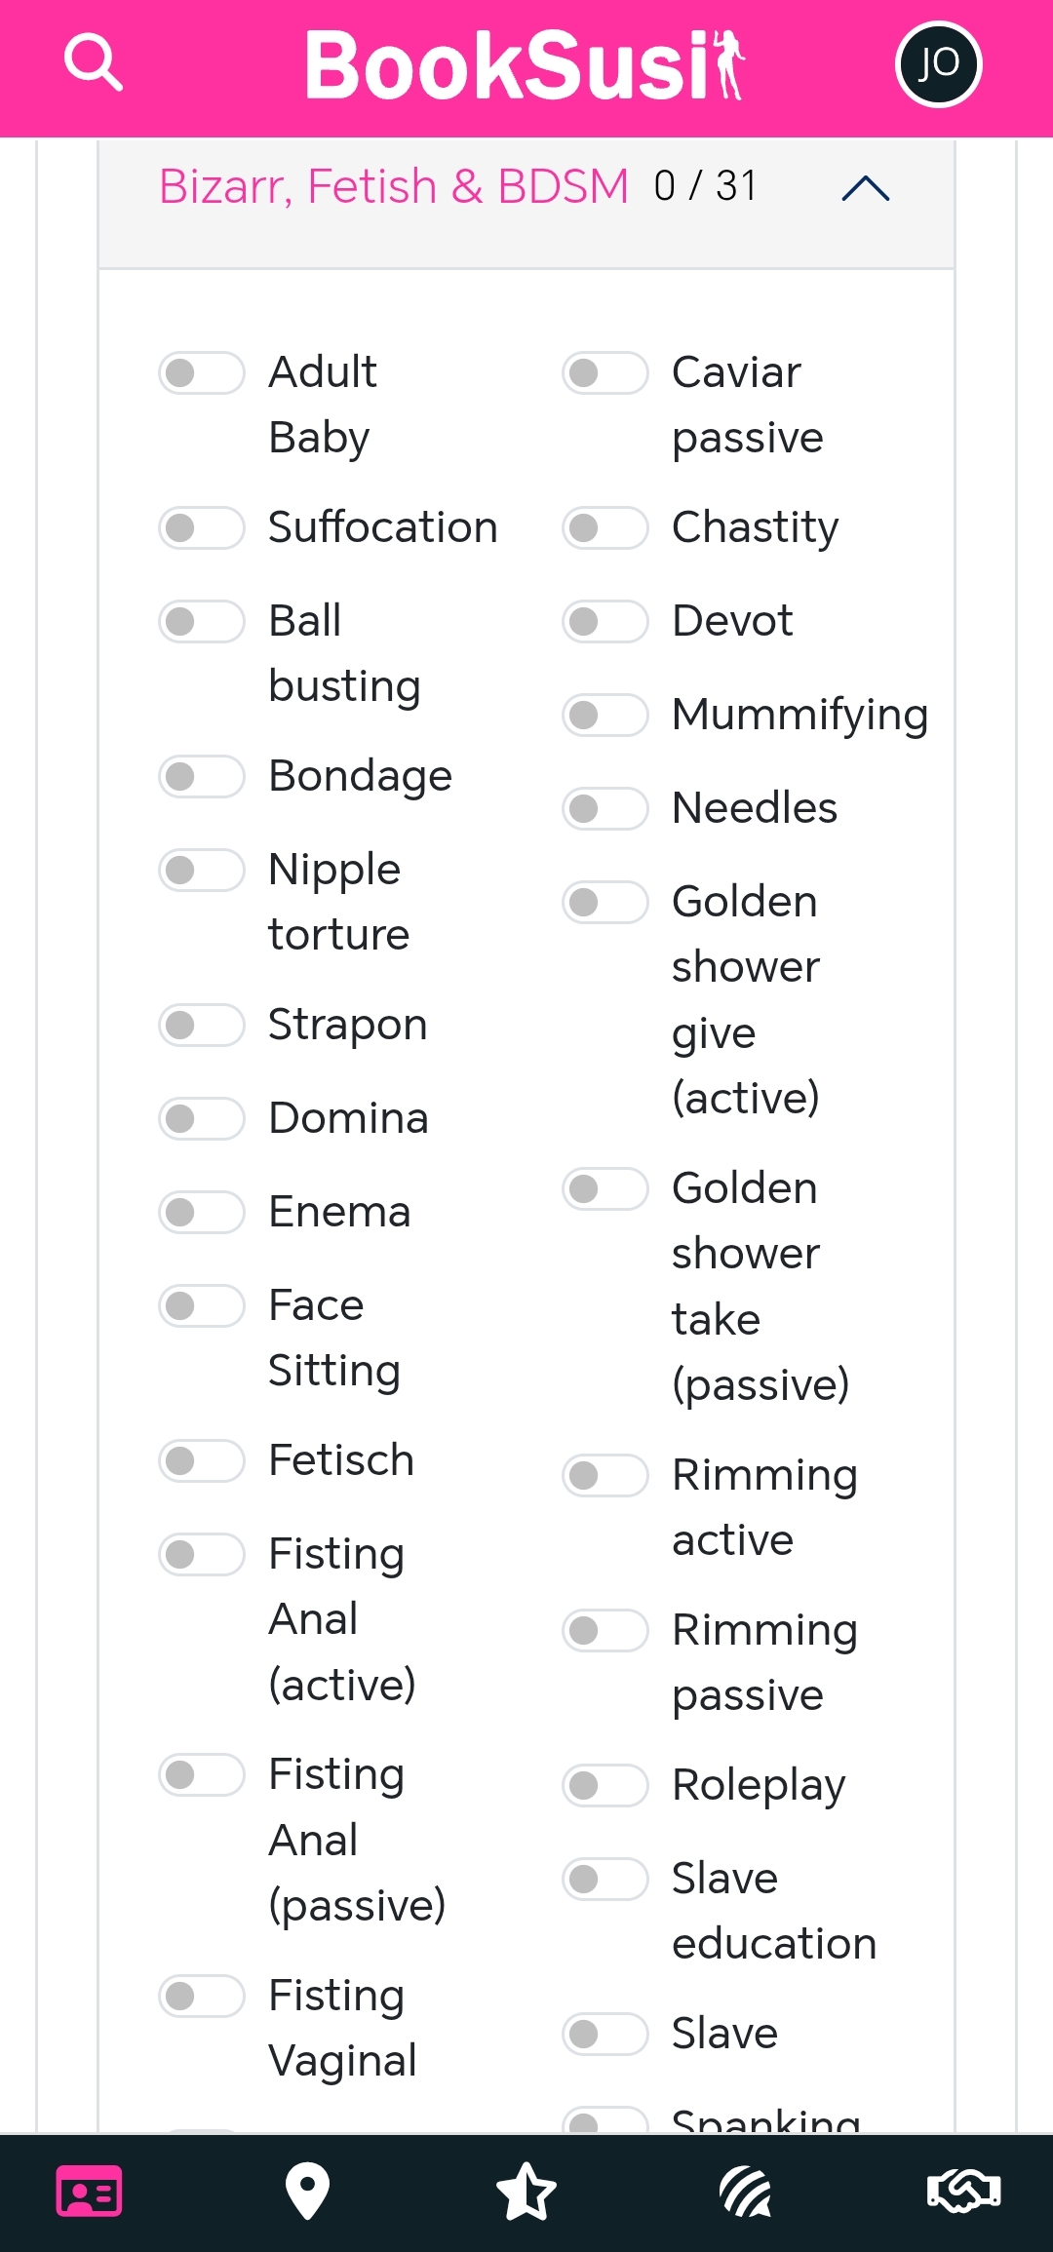
Task: Switch on the Strapon option
Action: (202, 1026)
